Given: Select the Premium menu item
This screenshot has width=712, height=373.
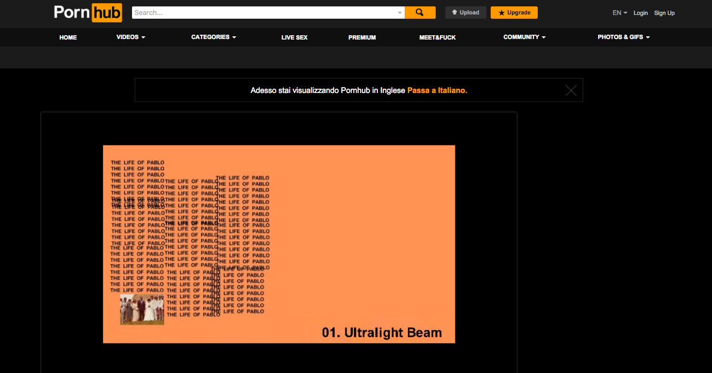Looking at the screenshot, I should tap(362, 37).
